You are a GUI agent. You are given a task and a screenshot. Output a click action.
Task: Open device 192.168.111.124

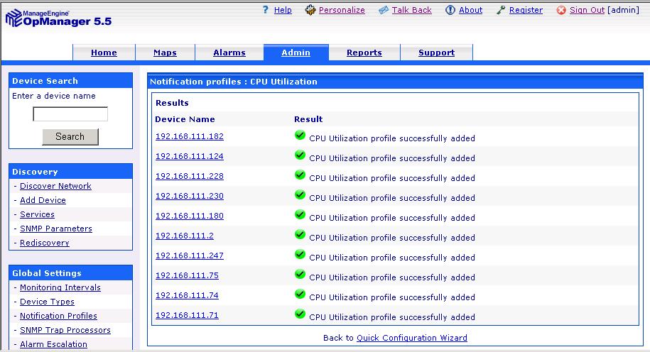coord(190,156)
